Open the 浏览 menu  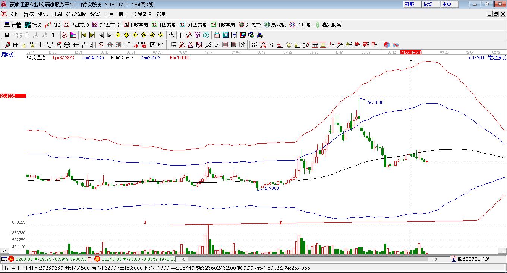pos(29,14)
